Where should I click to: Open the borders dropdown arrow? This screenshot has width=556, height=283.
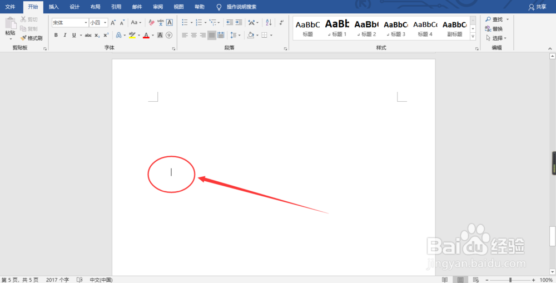271,35
